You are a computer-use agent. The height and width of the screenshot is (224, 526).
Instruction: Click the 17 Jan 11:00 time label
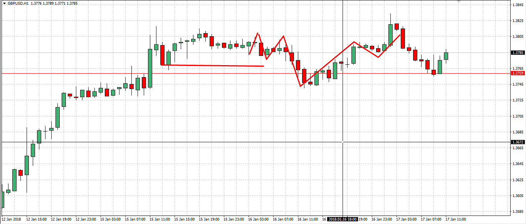click(x=455, y=219)
